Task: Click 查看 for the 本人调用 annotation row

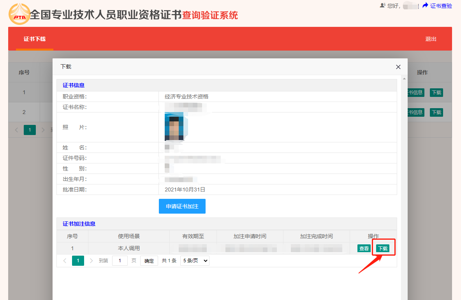Action: click(364, 248)
